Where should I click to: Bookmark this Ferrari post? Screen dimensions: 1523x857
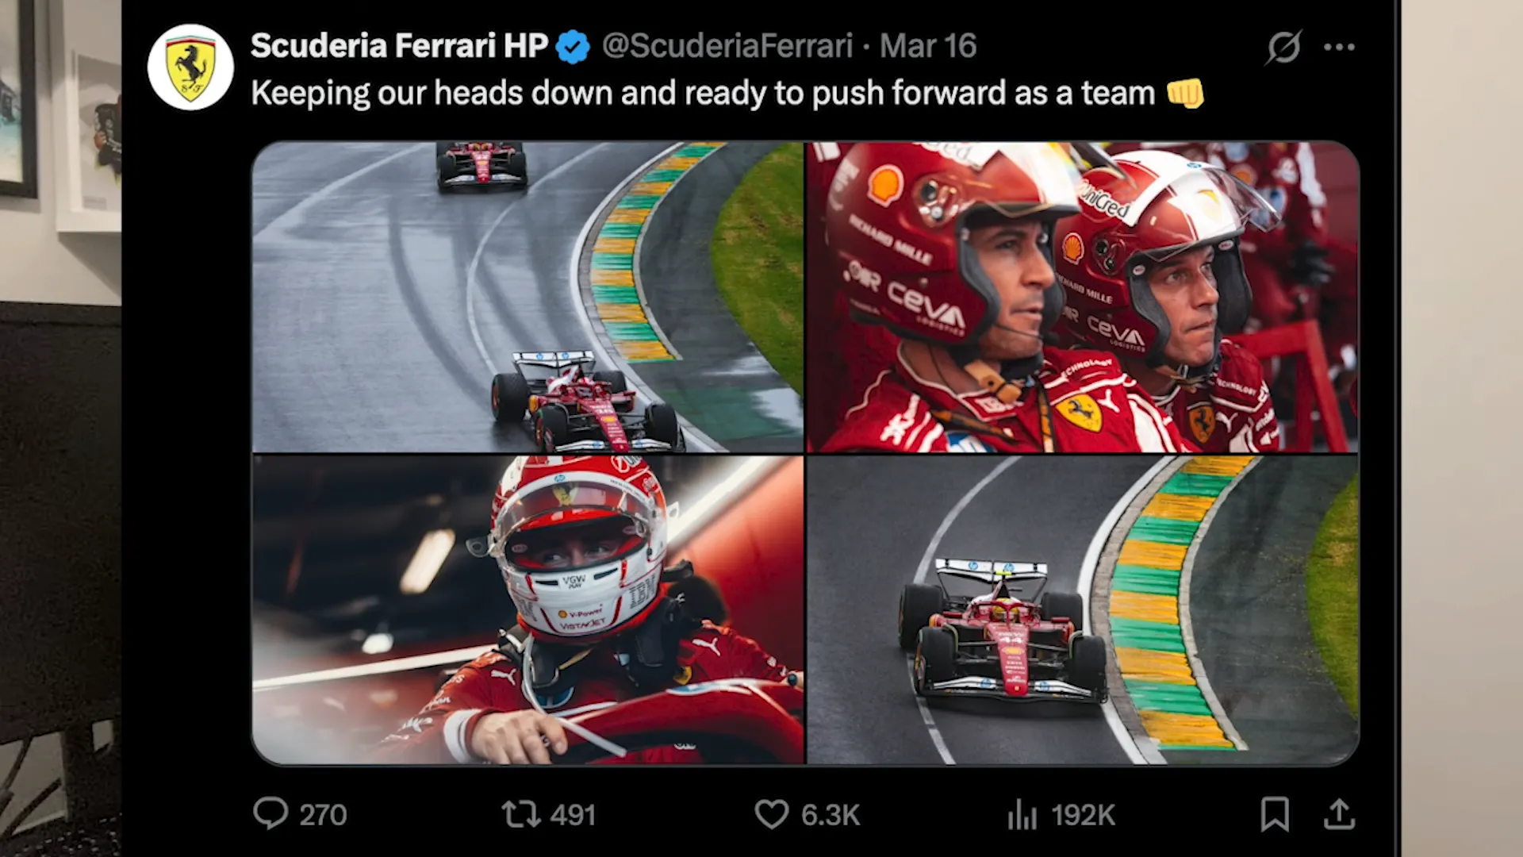pos(1275,814)
